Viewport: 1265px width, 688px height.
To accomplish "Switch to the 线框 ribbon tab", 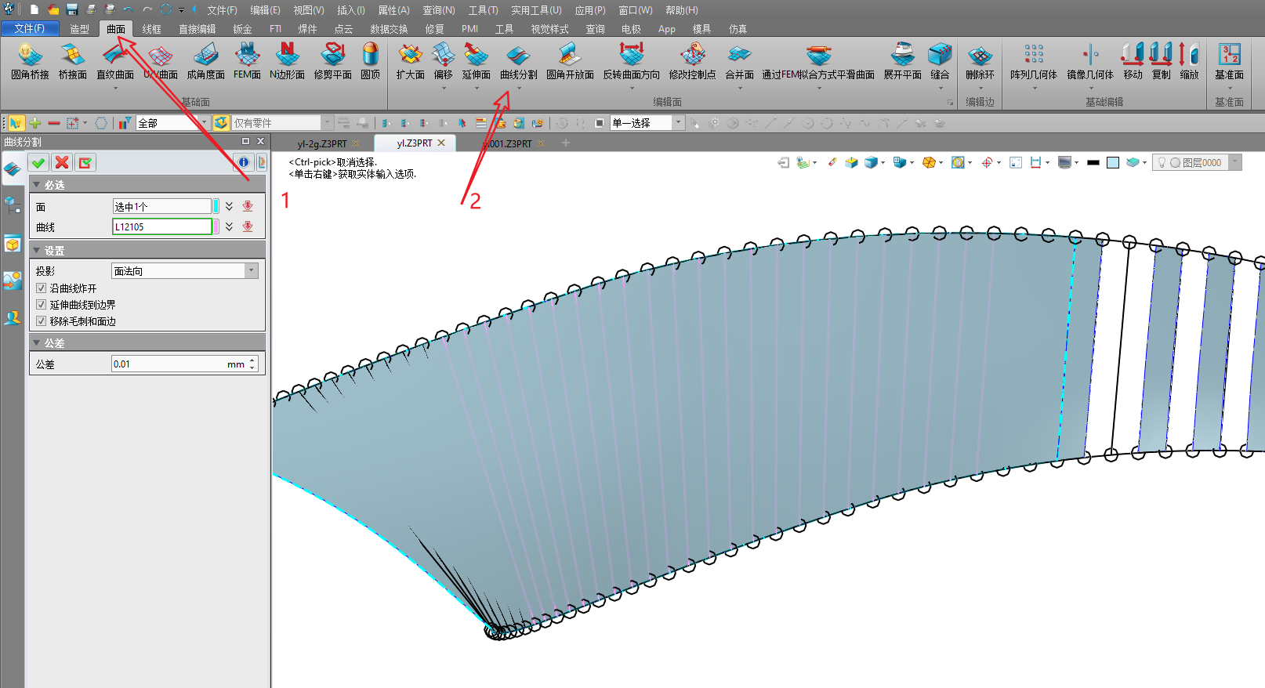I will pos(151,29).
